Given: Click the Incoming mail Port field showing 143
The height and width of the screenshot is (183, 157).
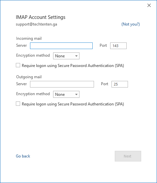Looking at the screenshot, I should pyautogui.click(x=118, y=46).
